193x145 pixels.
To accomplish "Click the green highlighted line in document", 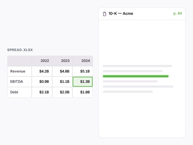I will tap(136, 76).
